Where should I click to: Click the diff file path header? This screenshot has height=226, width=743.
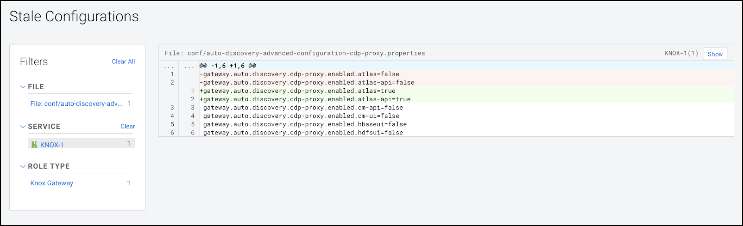pyautogui.click(x=295, y=53)
